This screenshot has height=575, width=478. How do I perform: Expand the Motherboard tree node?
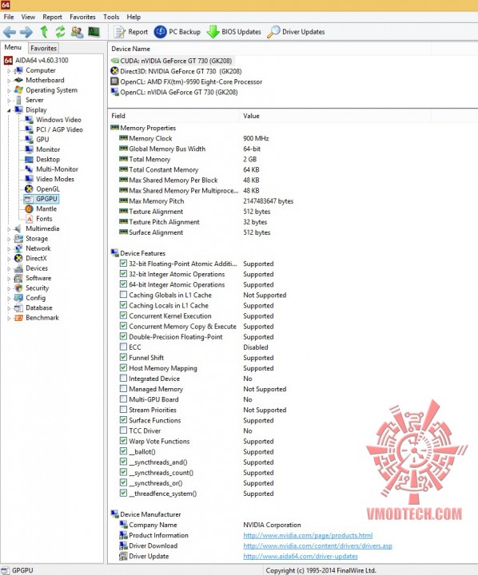click(9, 81)
